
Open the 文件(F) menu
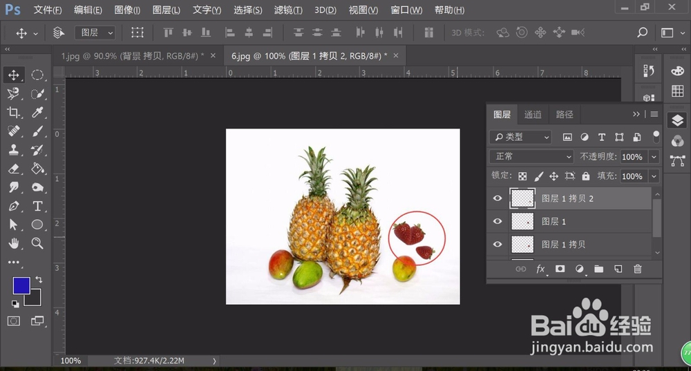click(x=48, y=10)
